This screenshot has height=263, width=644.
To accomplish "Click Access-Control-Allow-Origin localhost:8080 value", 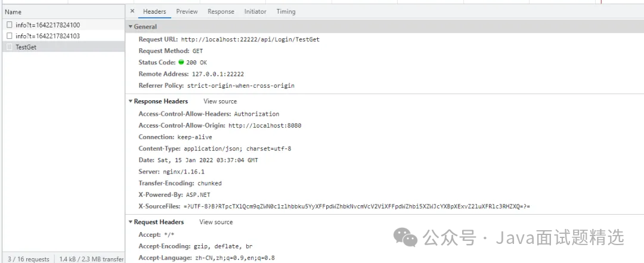I will pyautogui.click(x=265, y=125).
